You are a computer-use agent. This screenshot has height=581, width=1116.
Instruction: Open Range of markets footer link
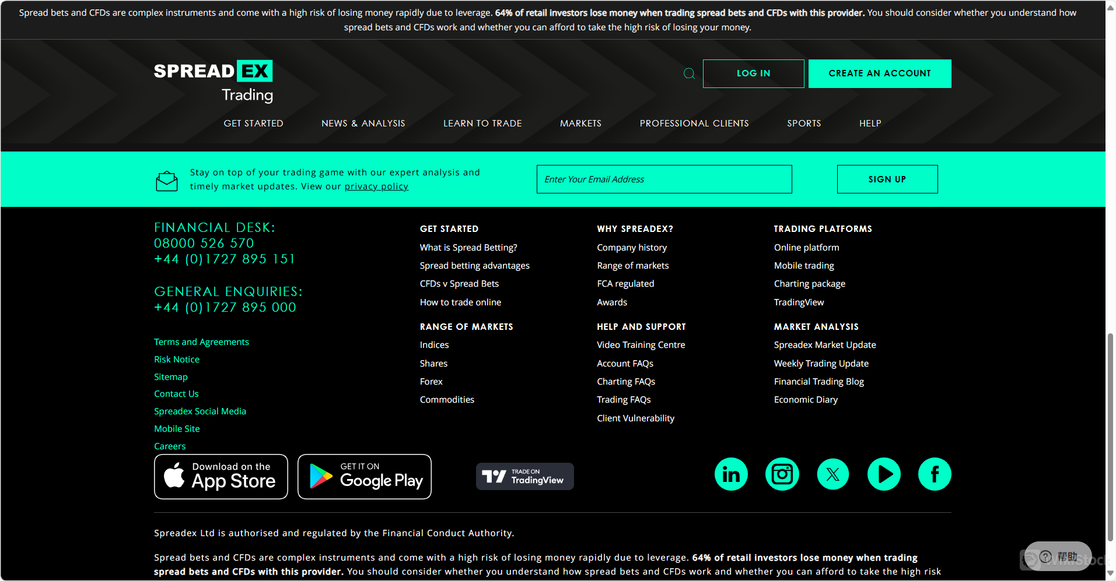[633, 266]
